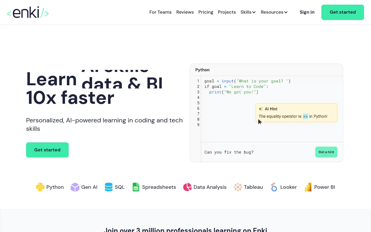
Task: Click Get started in the header
Action: [x=343, y=12]
